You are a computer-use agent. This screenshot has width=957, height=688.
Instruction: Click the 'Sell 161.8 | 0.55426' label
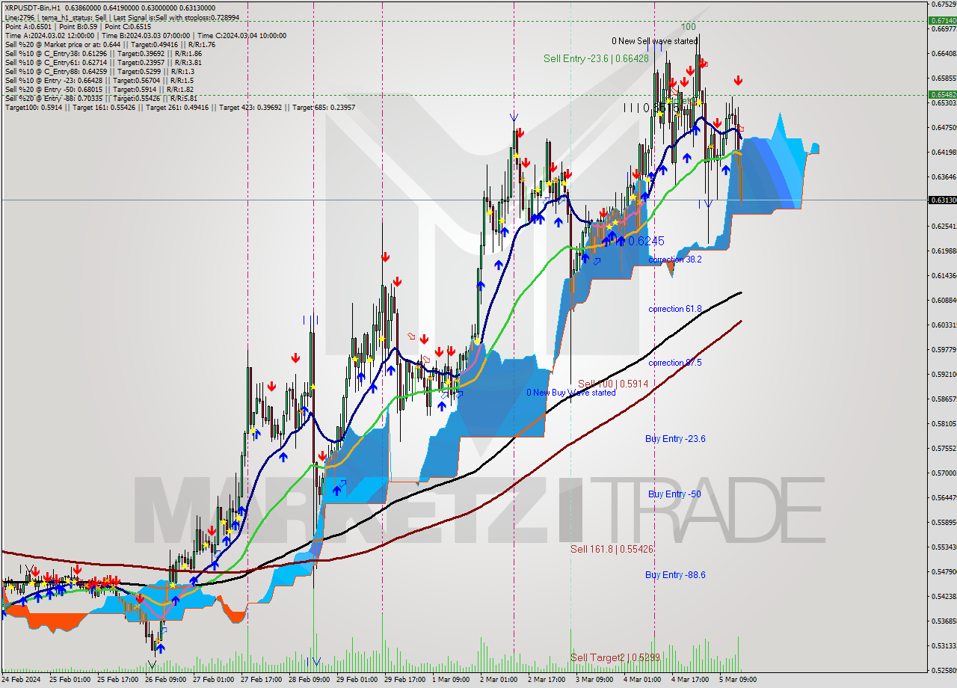pyautogui.click(x=612, y=549)
